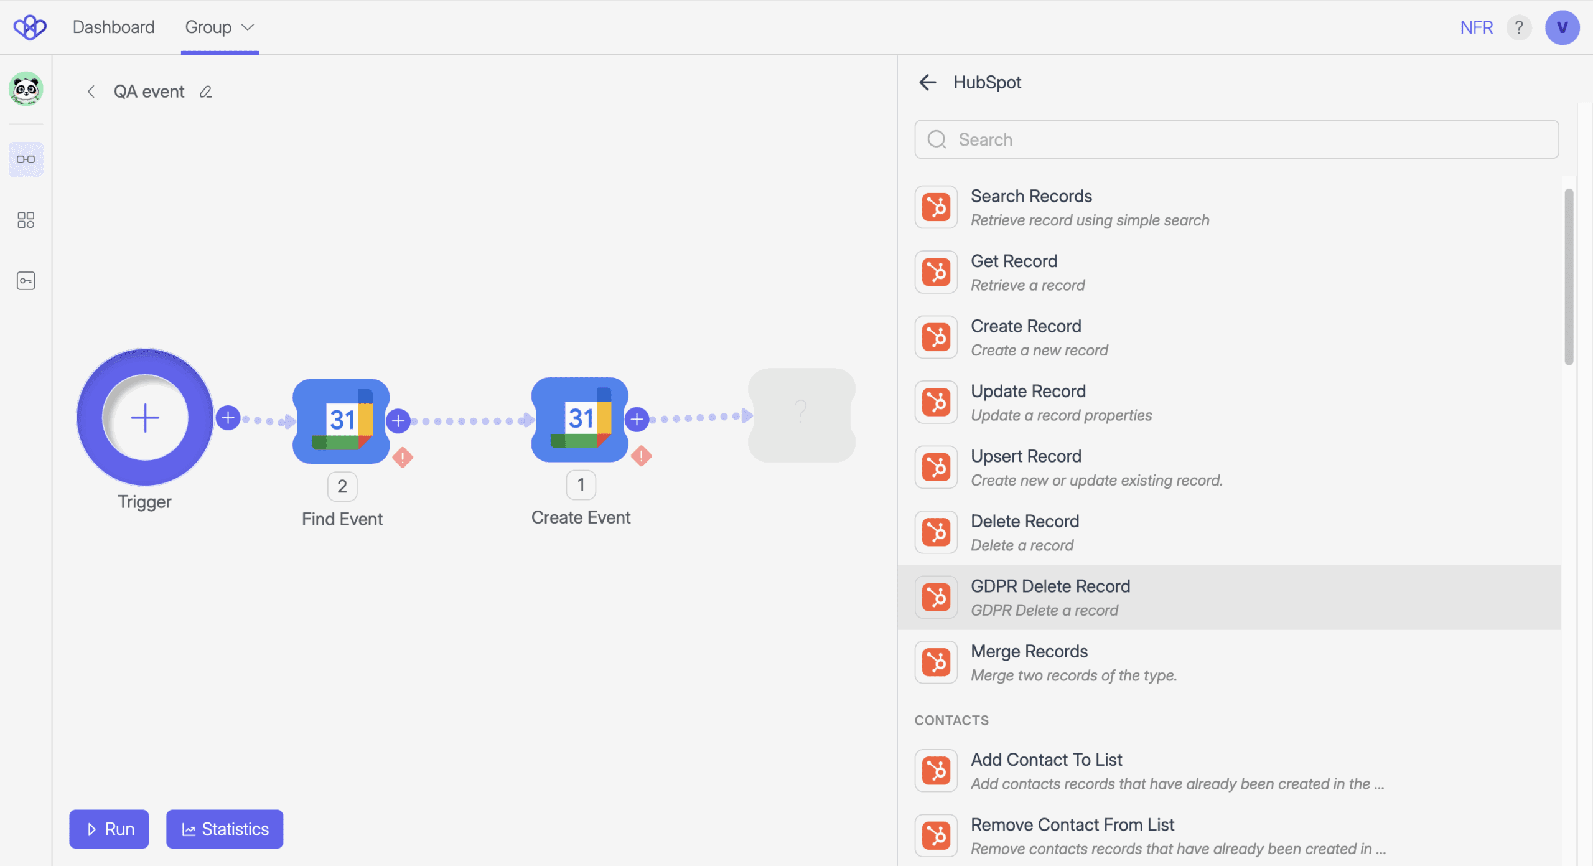This screenshot has width=1593, height=866.
Task: Select the Find Event Google Calendar node
Action: coord(341,421)
